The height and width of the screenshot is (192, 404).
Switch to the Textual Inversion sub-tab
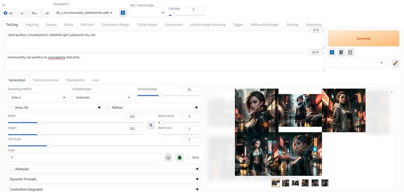[46, 80]
